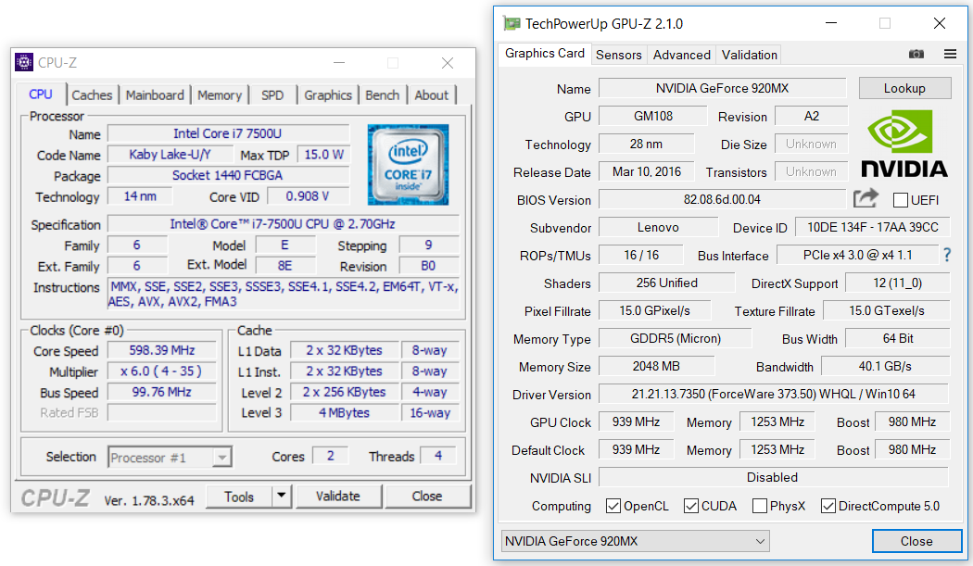Click the Bus Interface field PCIe x4 3.0
This screenshot has height=566, width=973.
[857, 255]
